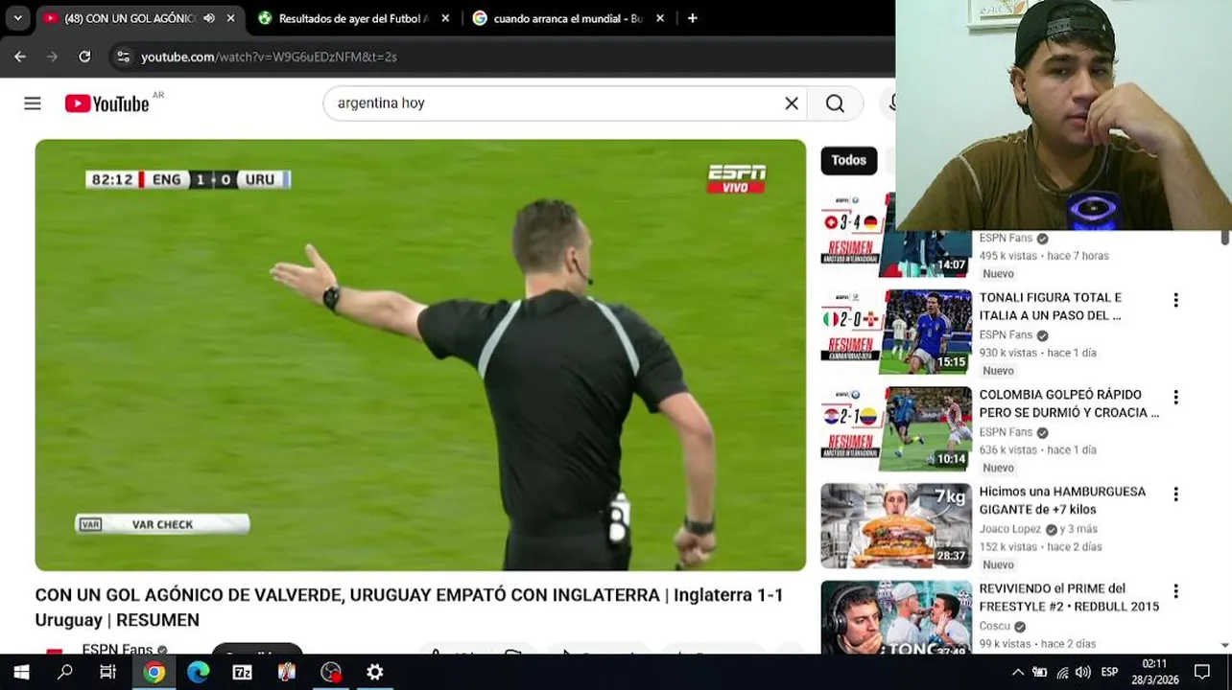Go back with the browser back arrow

(x=20, y=57)
